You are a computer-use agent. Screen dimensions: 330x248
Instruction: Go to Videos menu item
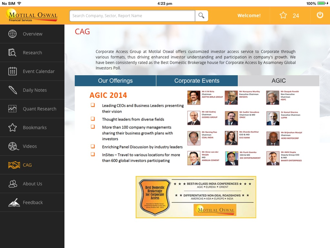click(x=32, y=146)
